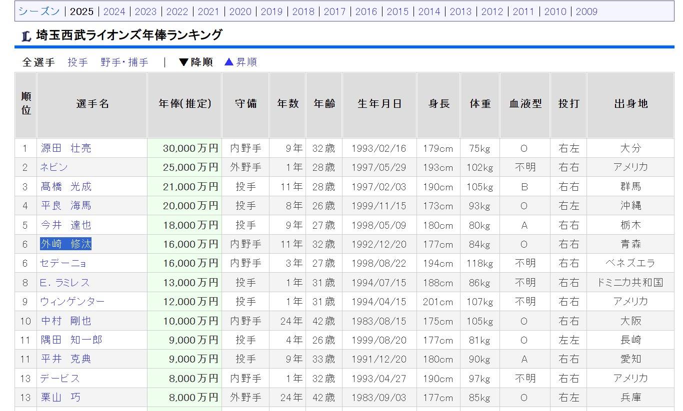Sort salaries in ascending order
This screenshot has width=683, height=411.
(x=240, y=62)
